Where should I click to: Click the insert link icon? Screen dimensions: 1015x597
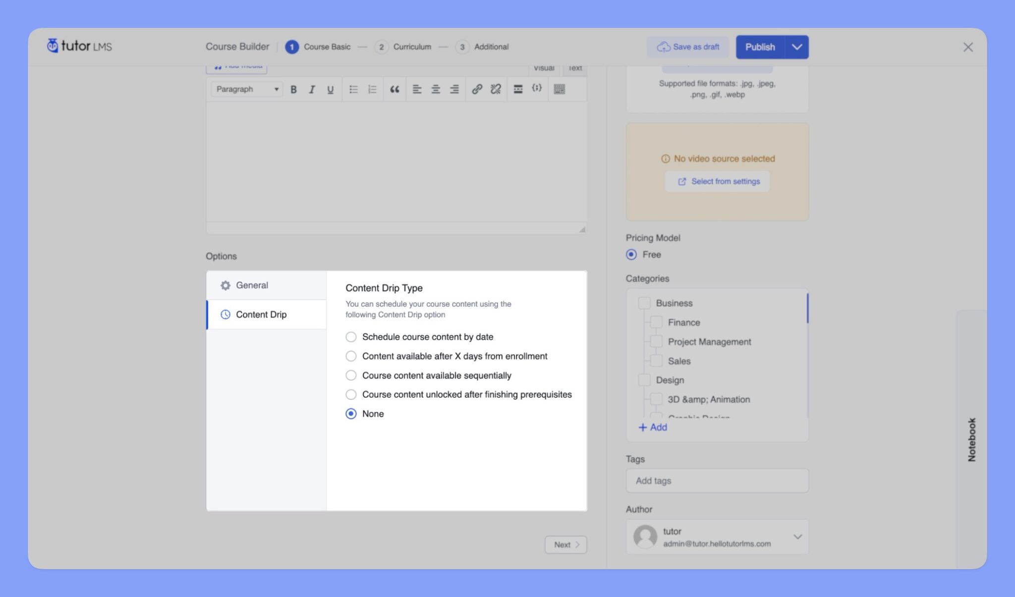click(x=477, y=89)
